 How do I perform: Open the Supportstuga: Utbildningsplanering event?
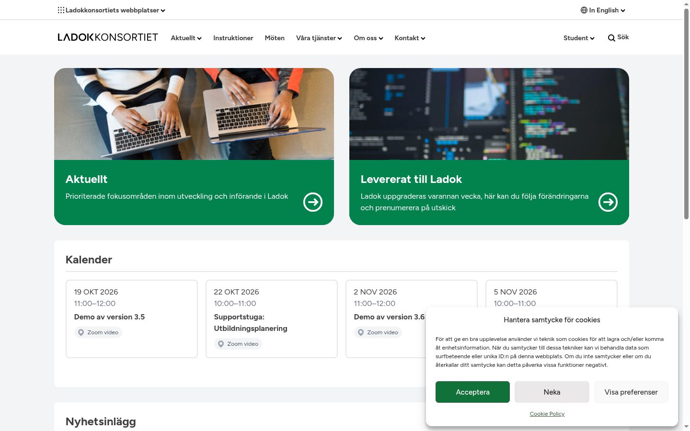coord(251,323)
